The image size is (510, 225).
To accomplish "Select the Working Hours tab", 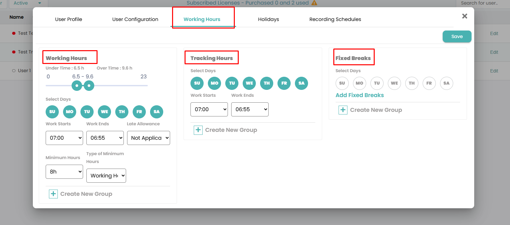I will (x=202, y=19).
